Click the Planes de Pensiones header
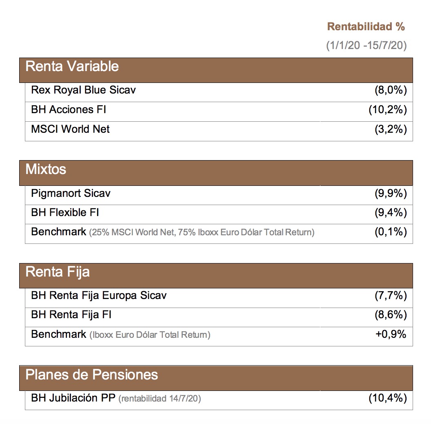This screenshot has width=431, height=424. 92,375
